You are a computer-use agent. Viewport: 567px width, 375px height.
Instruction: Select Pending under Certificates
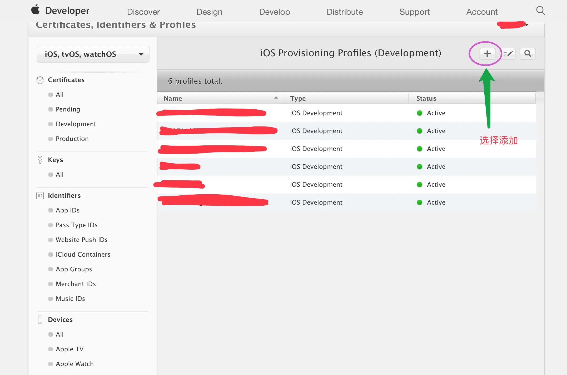(68, 109)
